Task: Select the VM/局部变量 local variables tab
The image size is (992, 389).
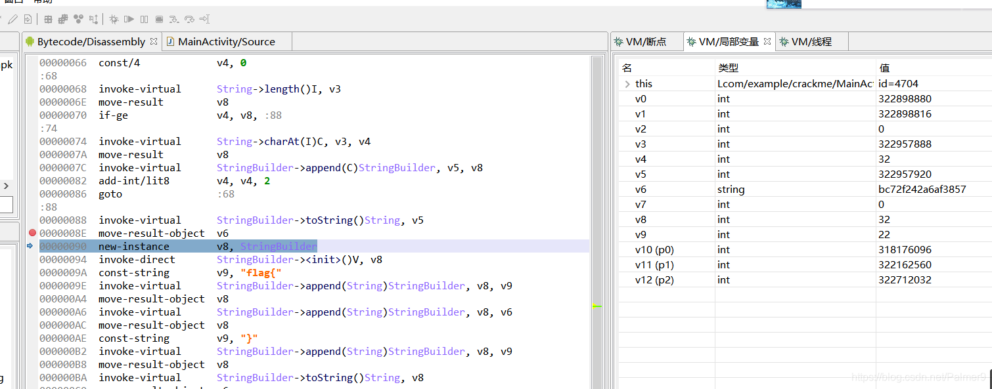Action: click(729, 41)
